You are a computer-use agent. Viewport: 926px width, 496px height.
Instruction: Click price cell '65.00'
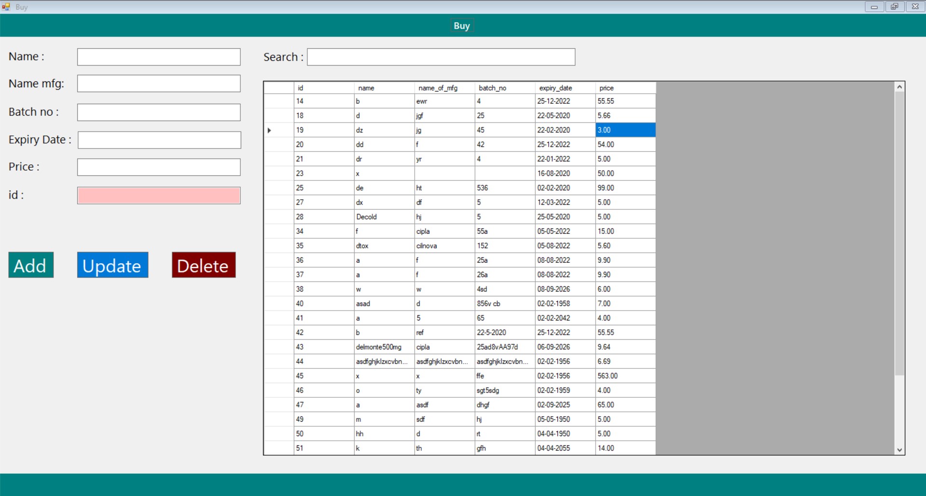pos(625,405)
